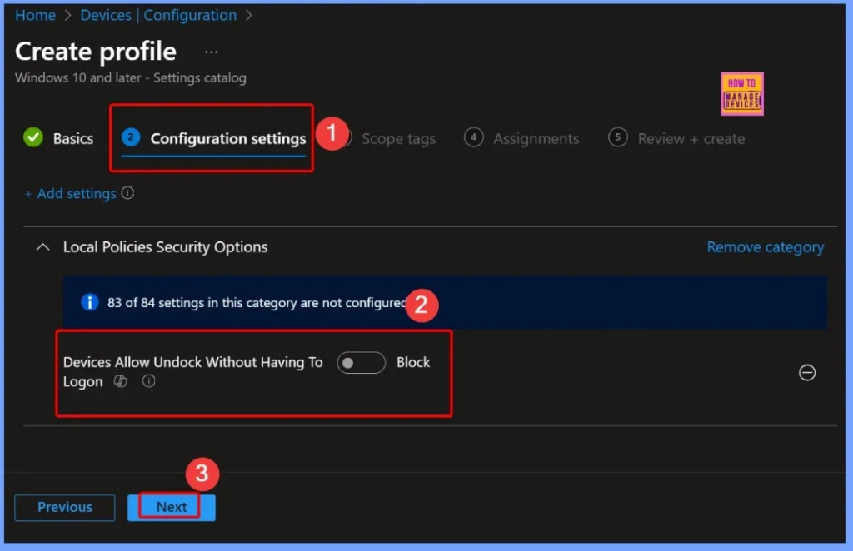Open Devices | Configuration in the breadcrumb
The height and width of the screenshot is (551, 853).
click(158, 15)
